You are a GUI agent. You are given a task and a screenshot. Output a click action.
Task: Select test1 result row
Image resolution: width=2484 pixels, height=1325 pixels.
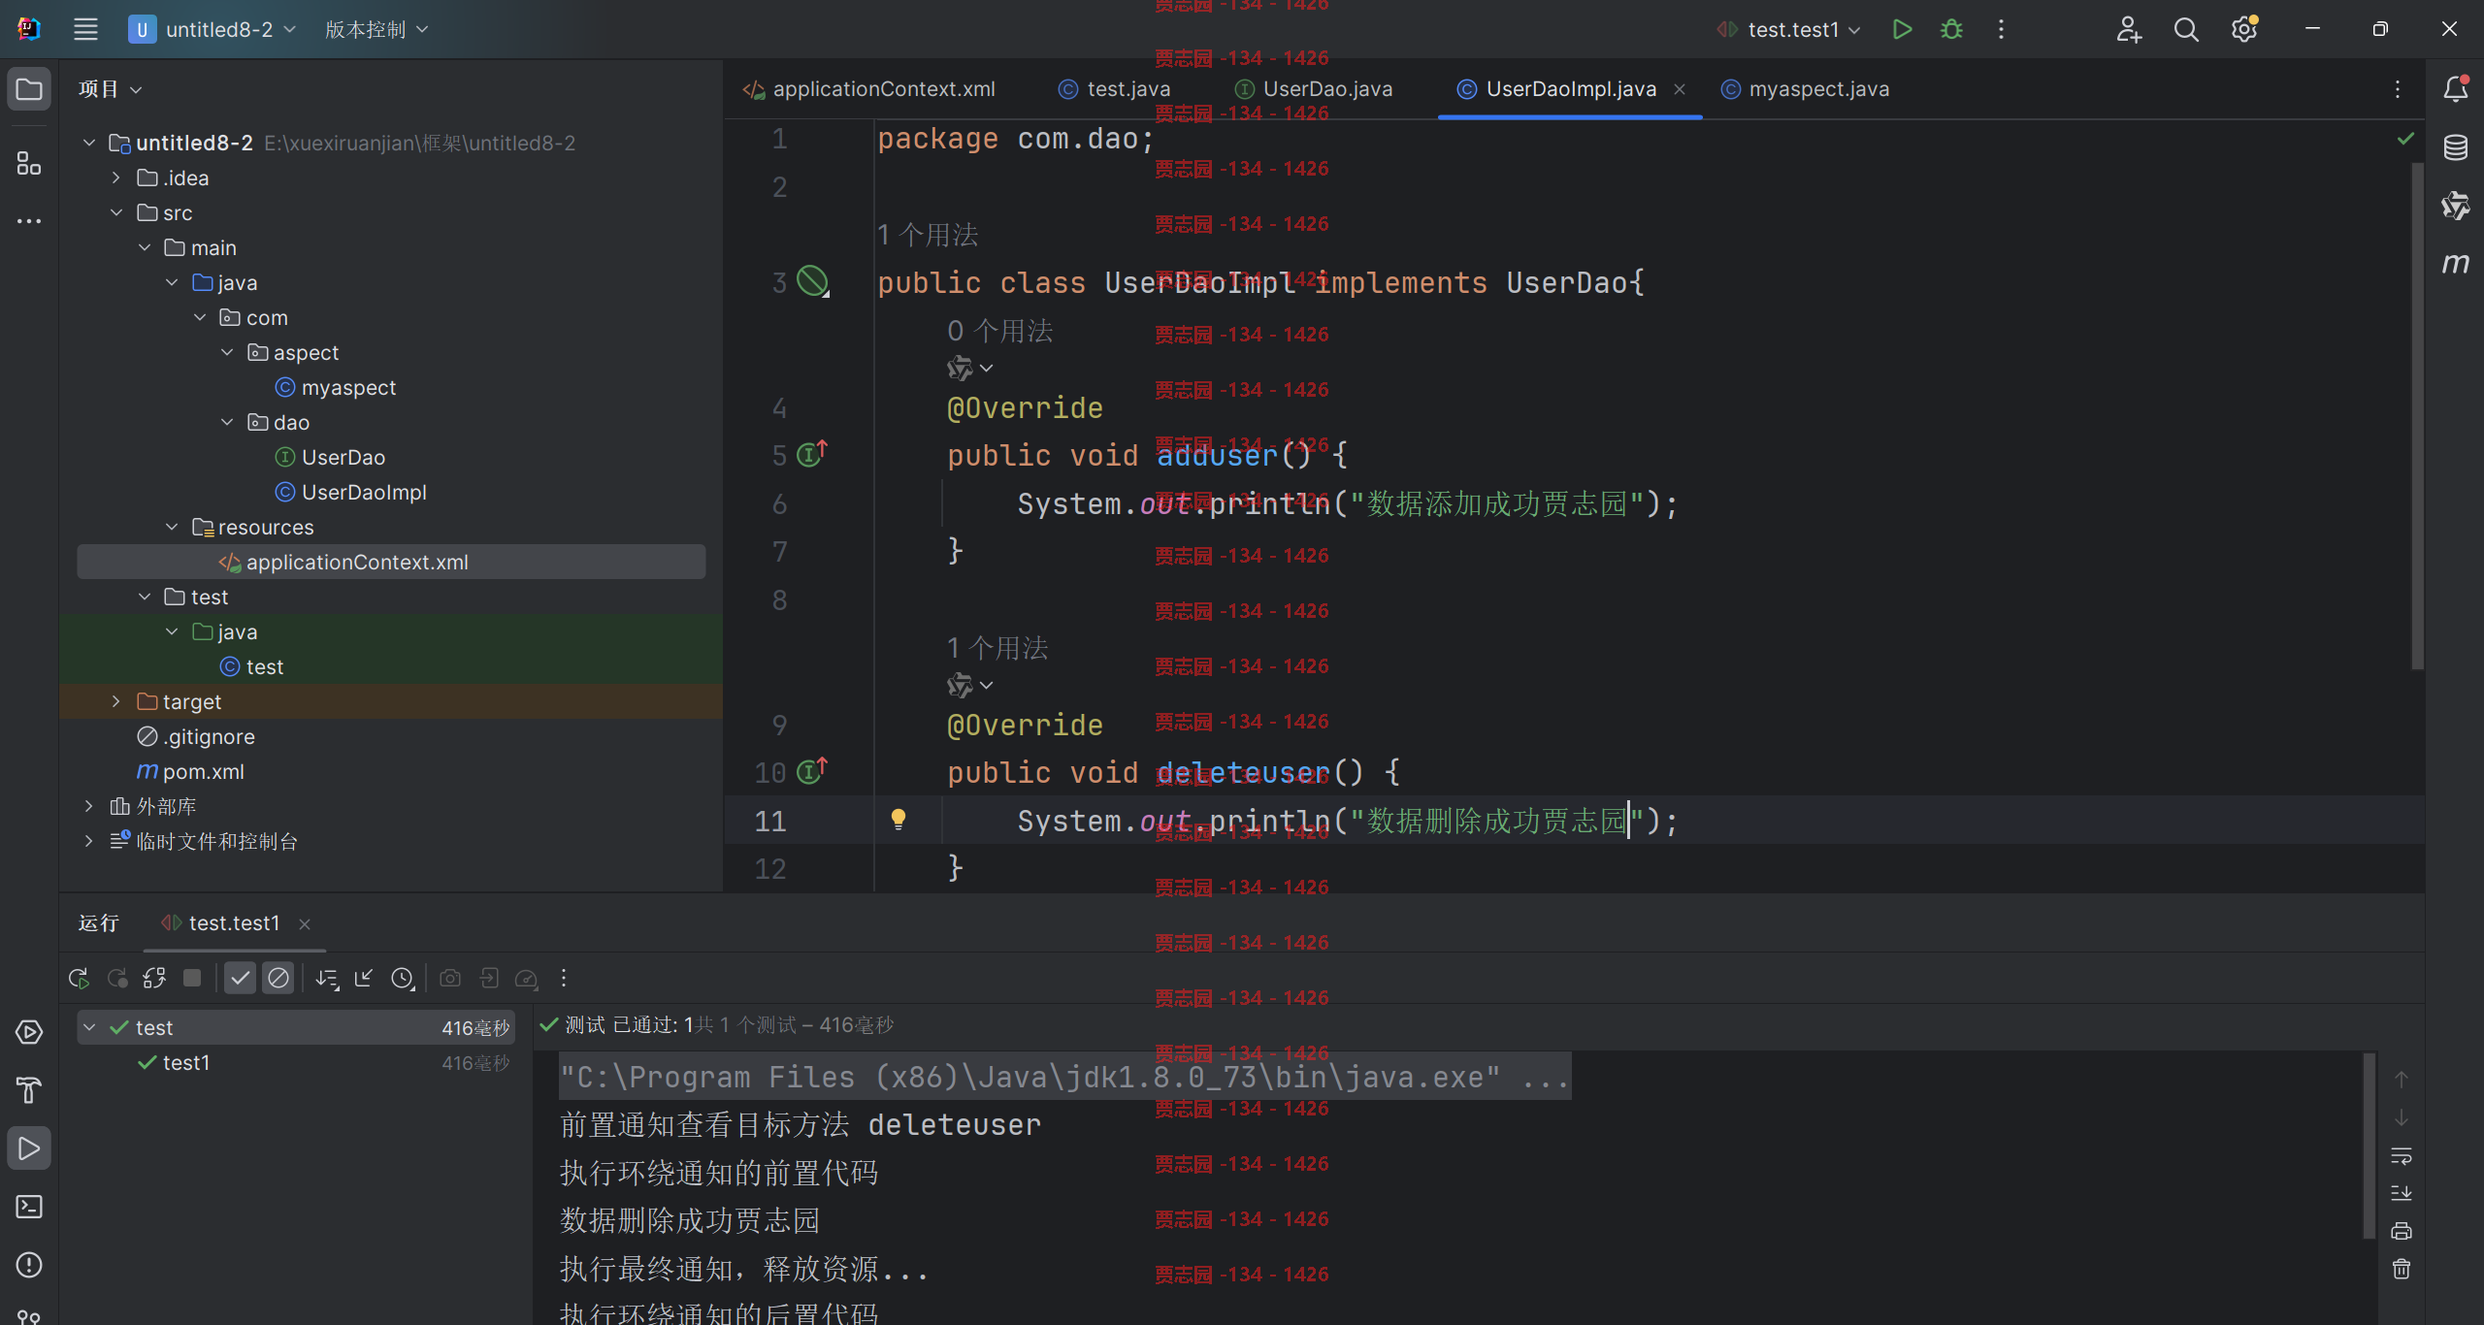(295, 1062)
